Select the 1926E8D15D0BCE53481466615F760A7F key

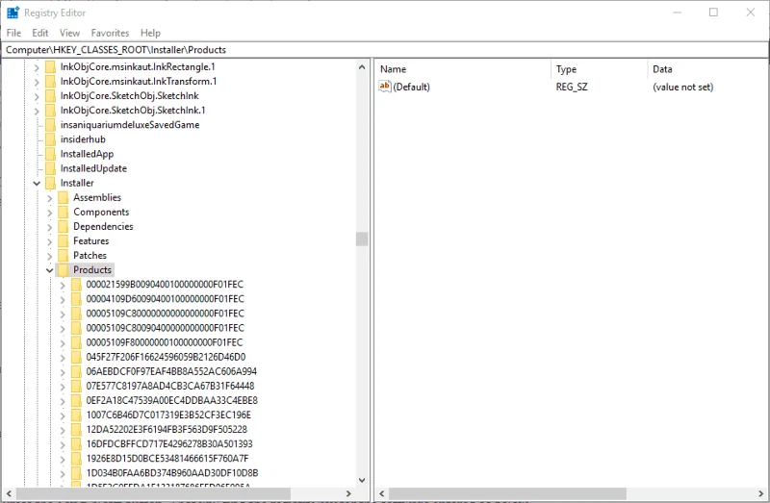pyautogui.click(x=167, y=458)
